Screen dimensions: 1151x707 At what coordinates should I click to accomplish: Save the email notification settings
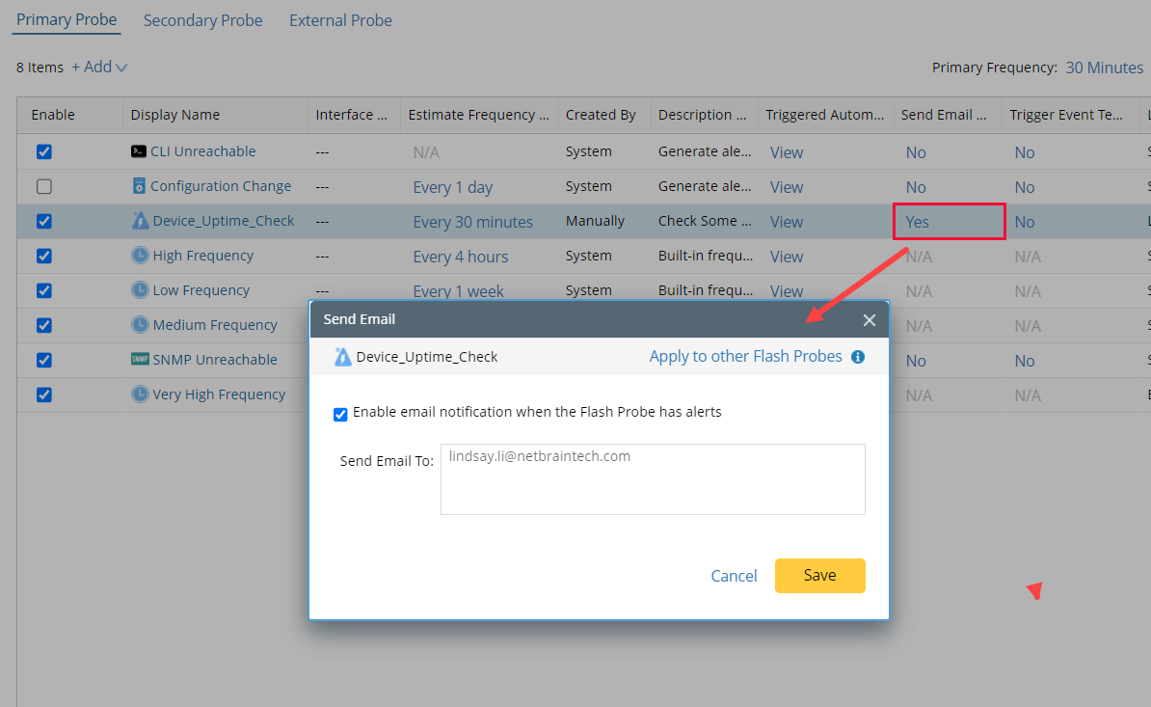[x=819, y=575]
